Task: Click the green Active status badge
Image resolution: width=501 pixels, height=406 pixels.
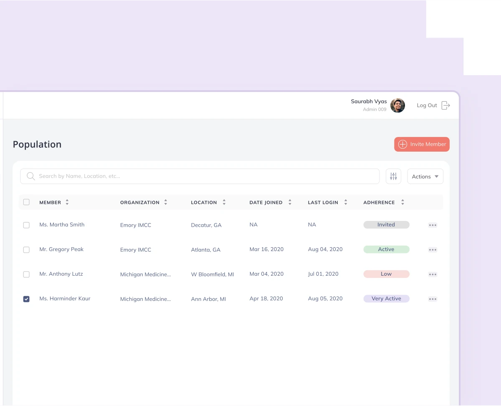Action: pyautogui.click(x=386, y=249)
